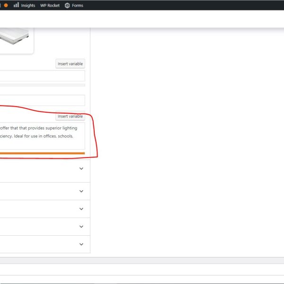Expand the second collapsed section chevron

81,191
